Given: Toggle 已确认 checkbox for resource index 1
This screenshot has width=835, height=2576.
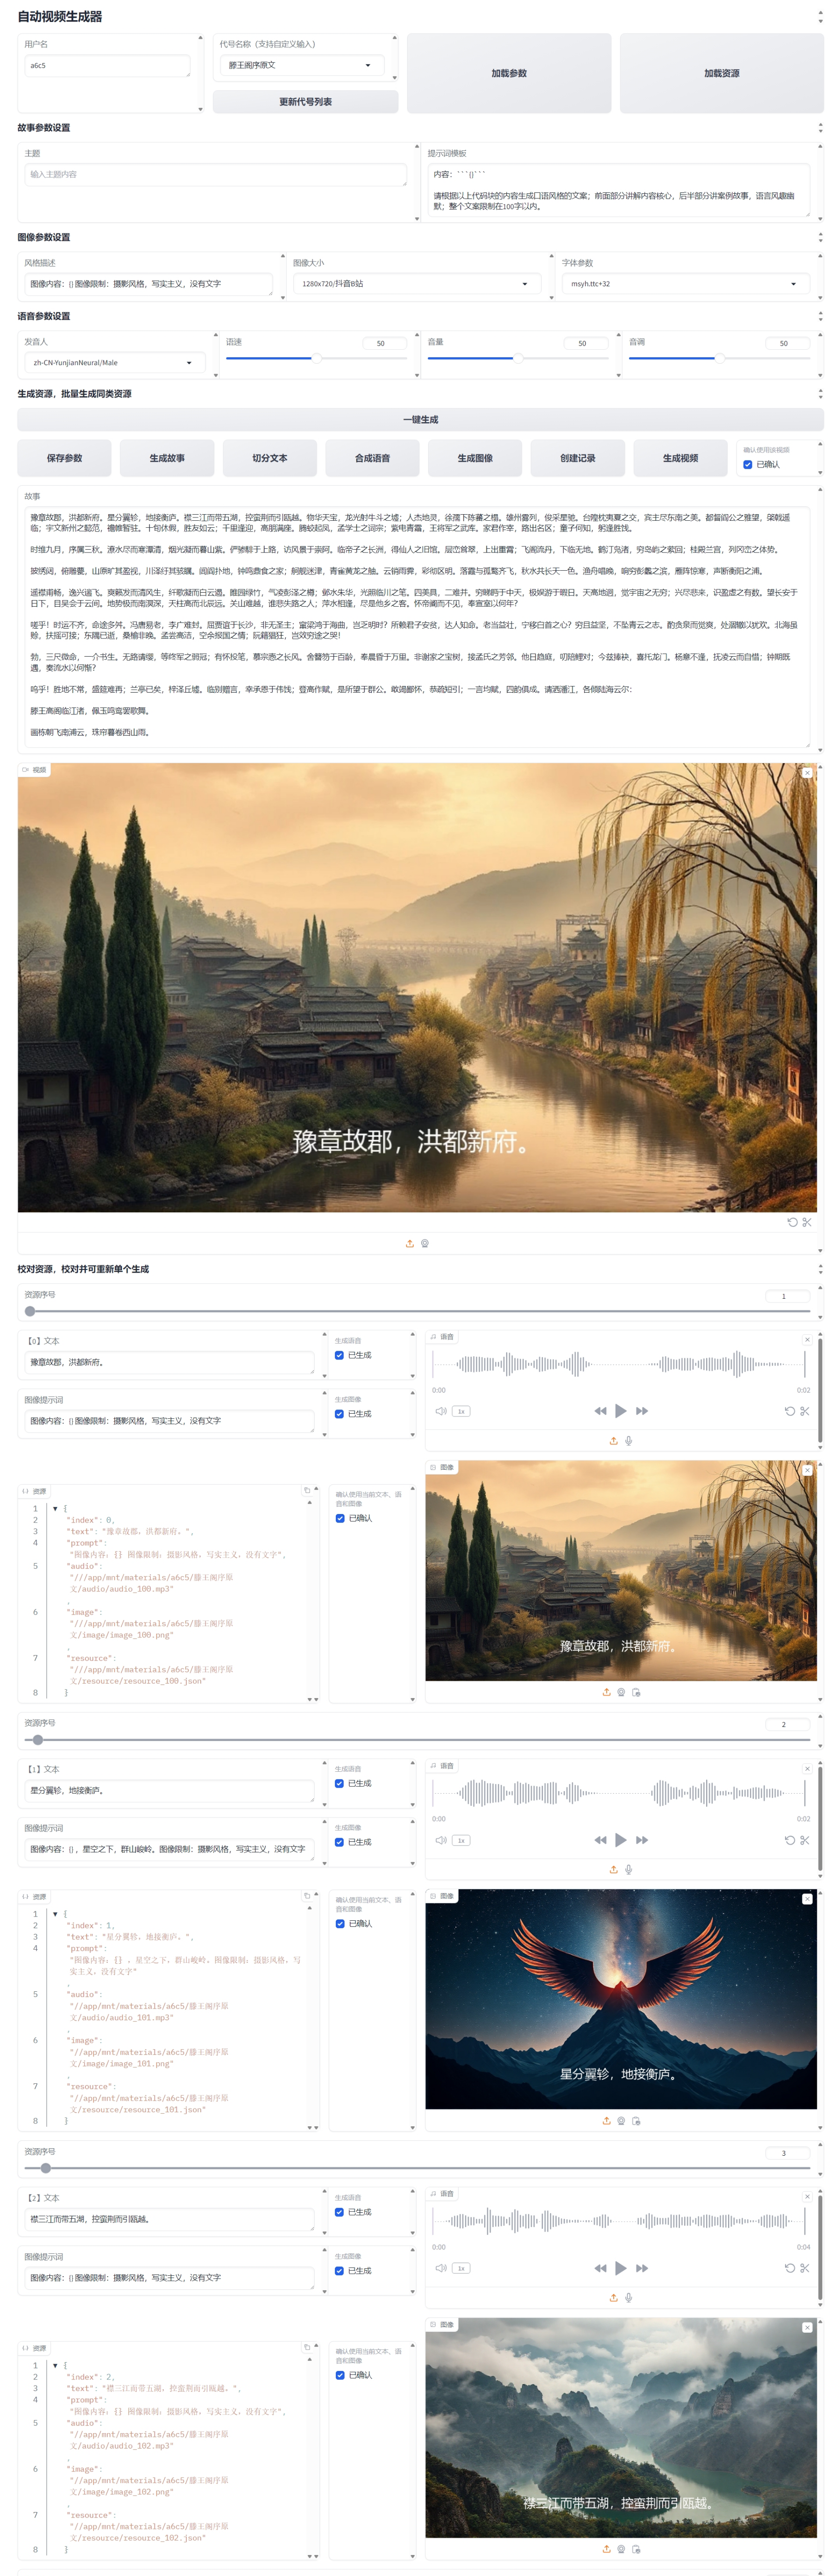Looking at the screenshot, I should (x=340, y=1923).
